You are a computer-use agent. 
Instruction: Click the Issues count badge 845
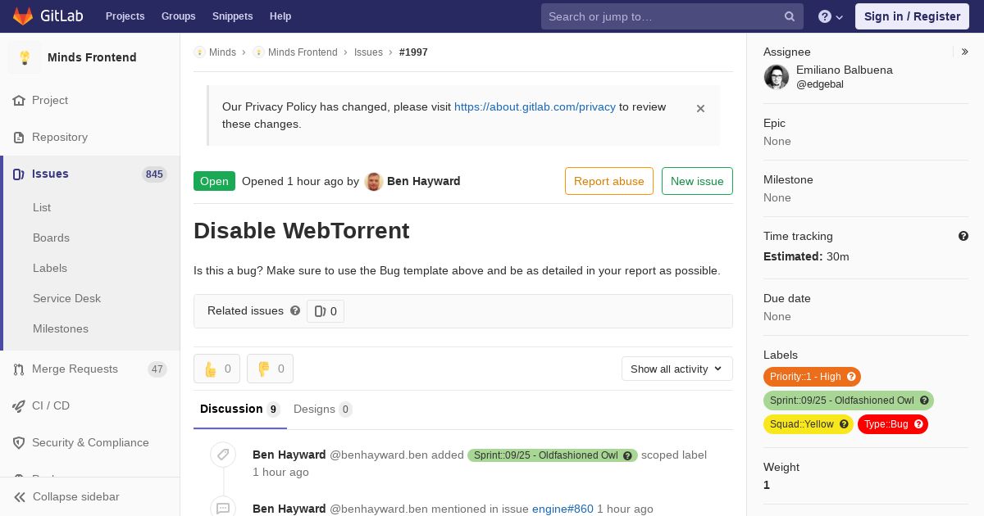[x=154, y=174]
